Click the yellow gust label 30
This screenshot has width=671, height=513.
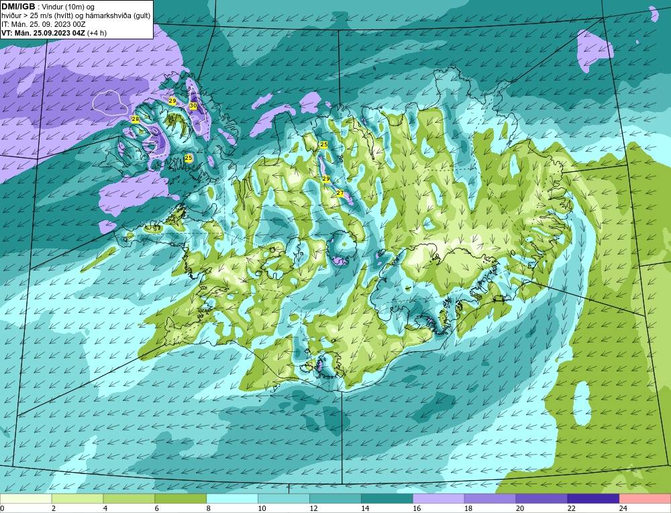point(193,105)
